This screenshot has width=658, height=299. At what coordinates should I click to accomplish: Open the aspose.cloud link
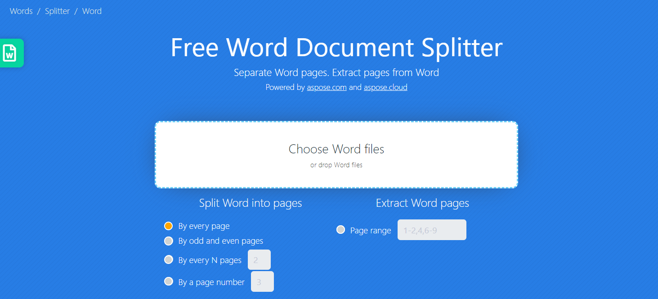pyautogui.click(x=385, y=87)
